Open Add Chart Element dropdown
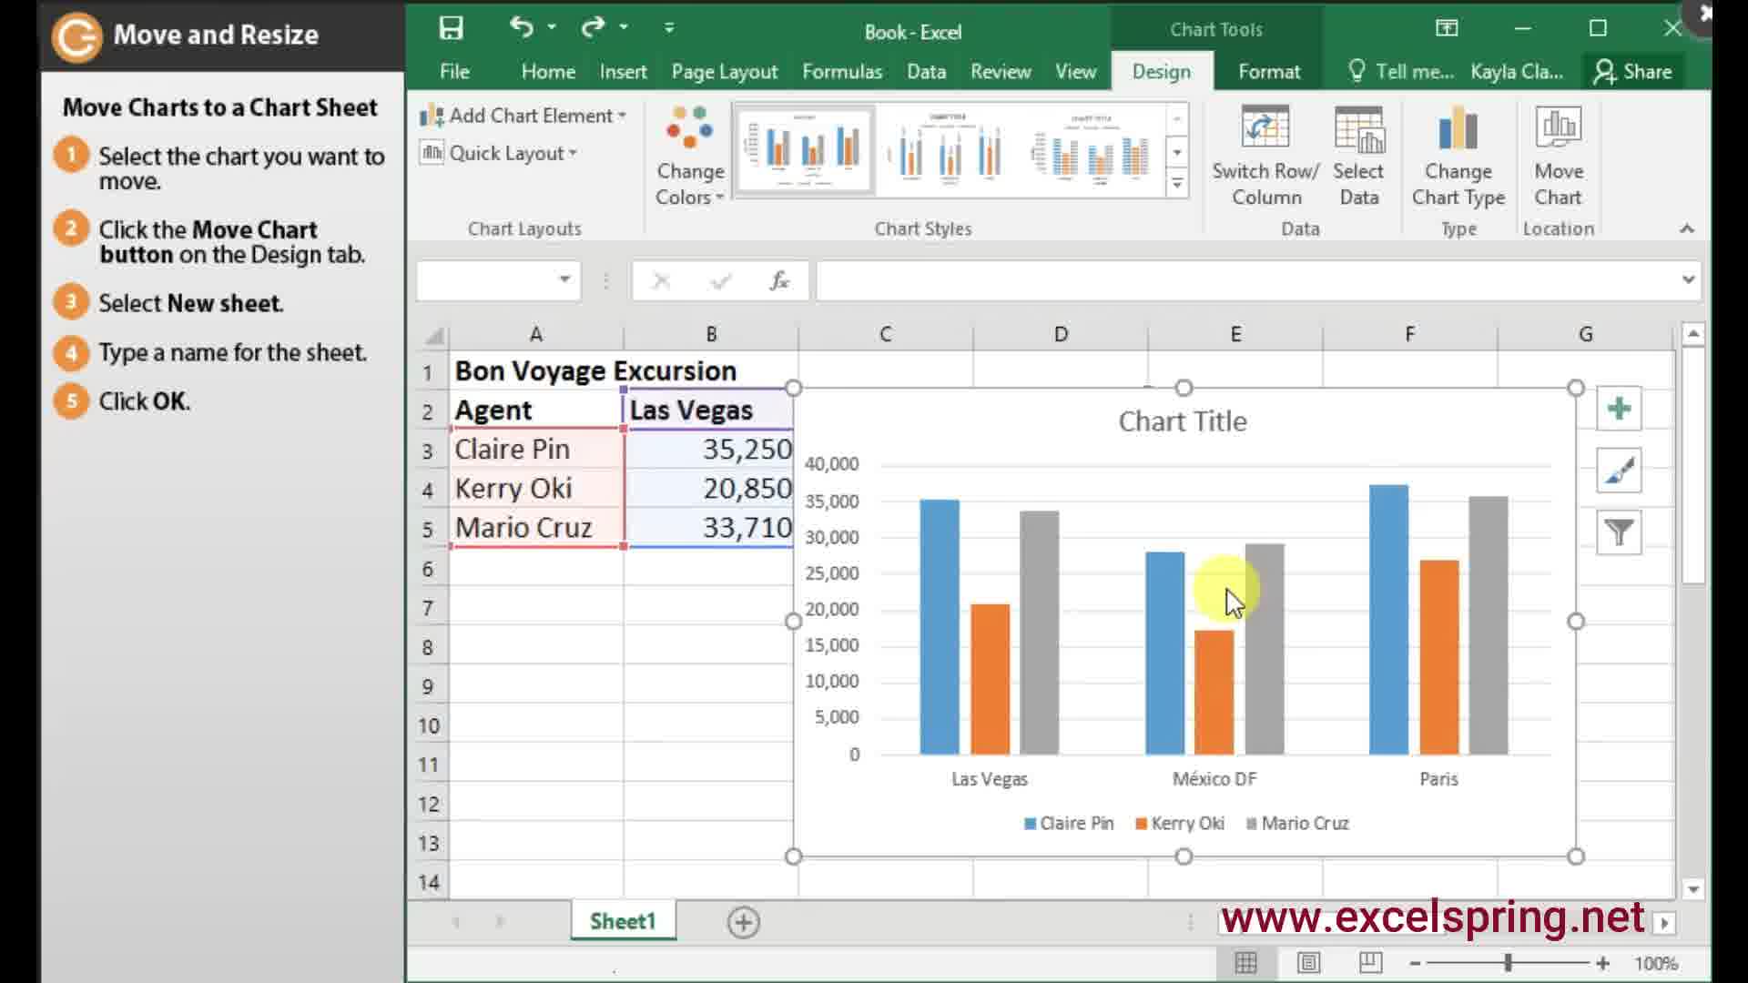The width and height of the screenshot is (1748, 983). pos(523,116)
